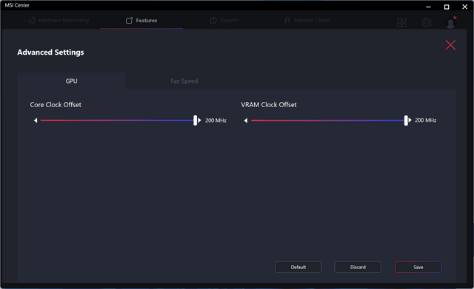This screenshot has width=474, height=289.
Task: Save the advanced GPU settings
Action: pyautogui.click(x=418, y=267)
